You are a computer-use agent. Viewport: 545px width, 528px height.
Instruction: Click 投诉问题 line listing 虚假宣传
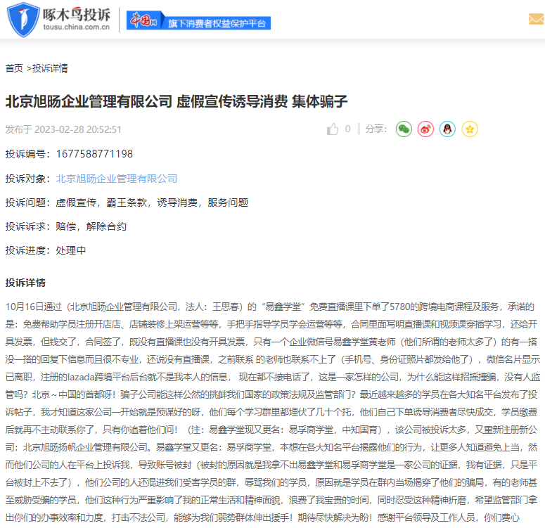point(127,202)
